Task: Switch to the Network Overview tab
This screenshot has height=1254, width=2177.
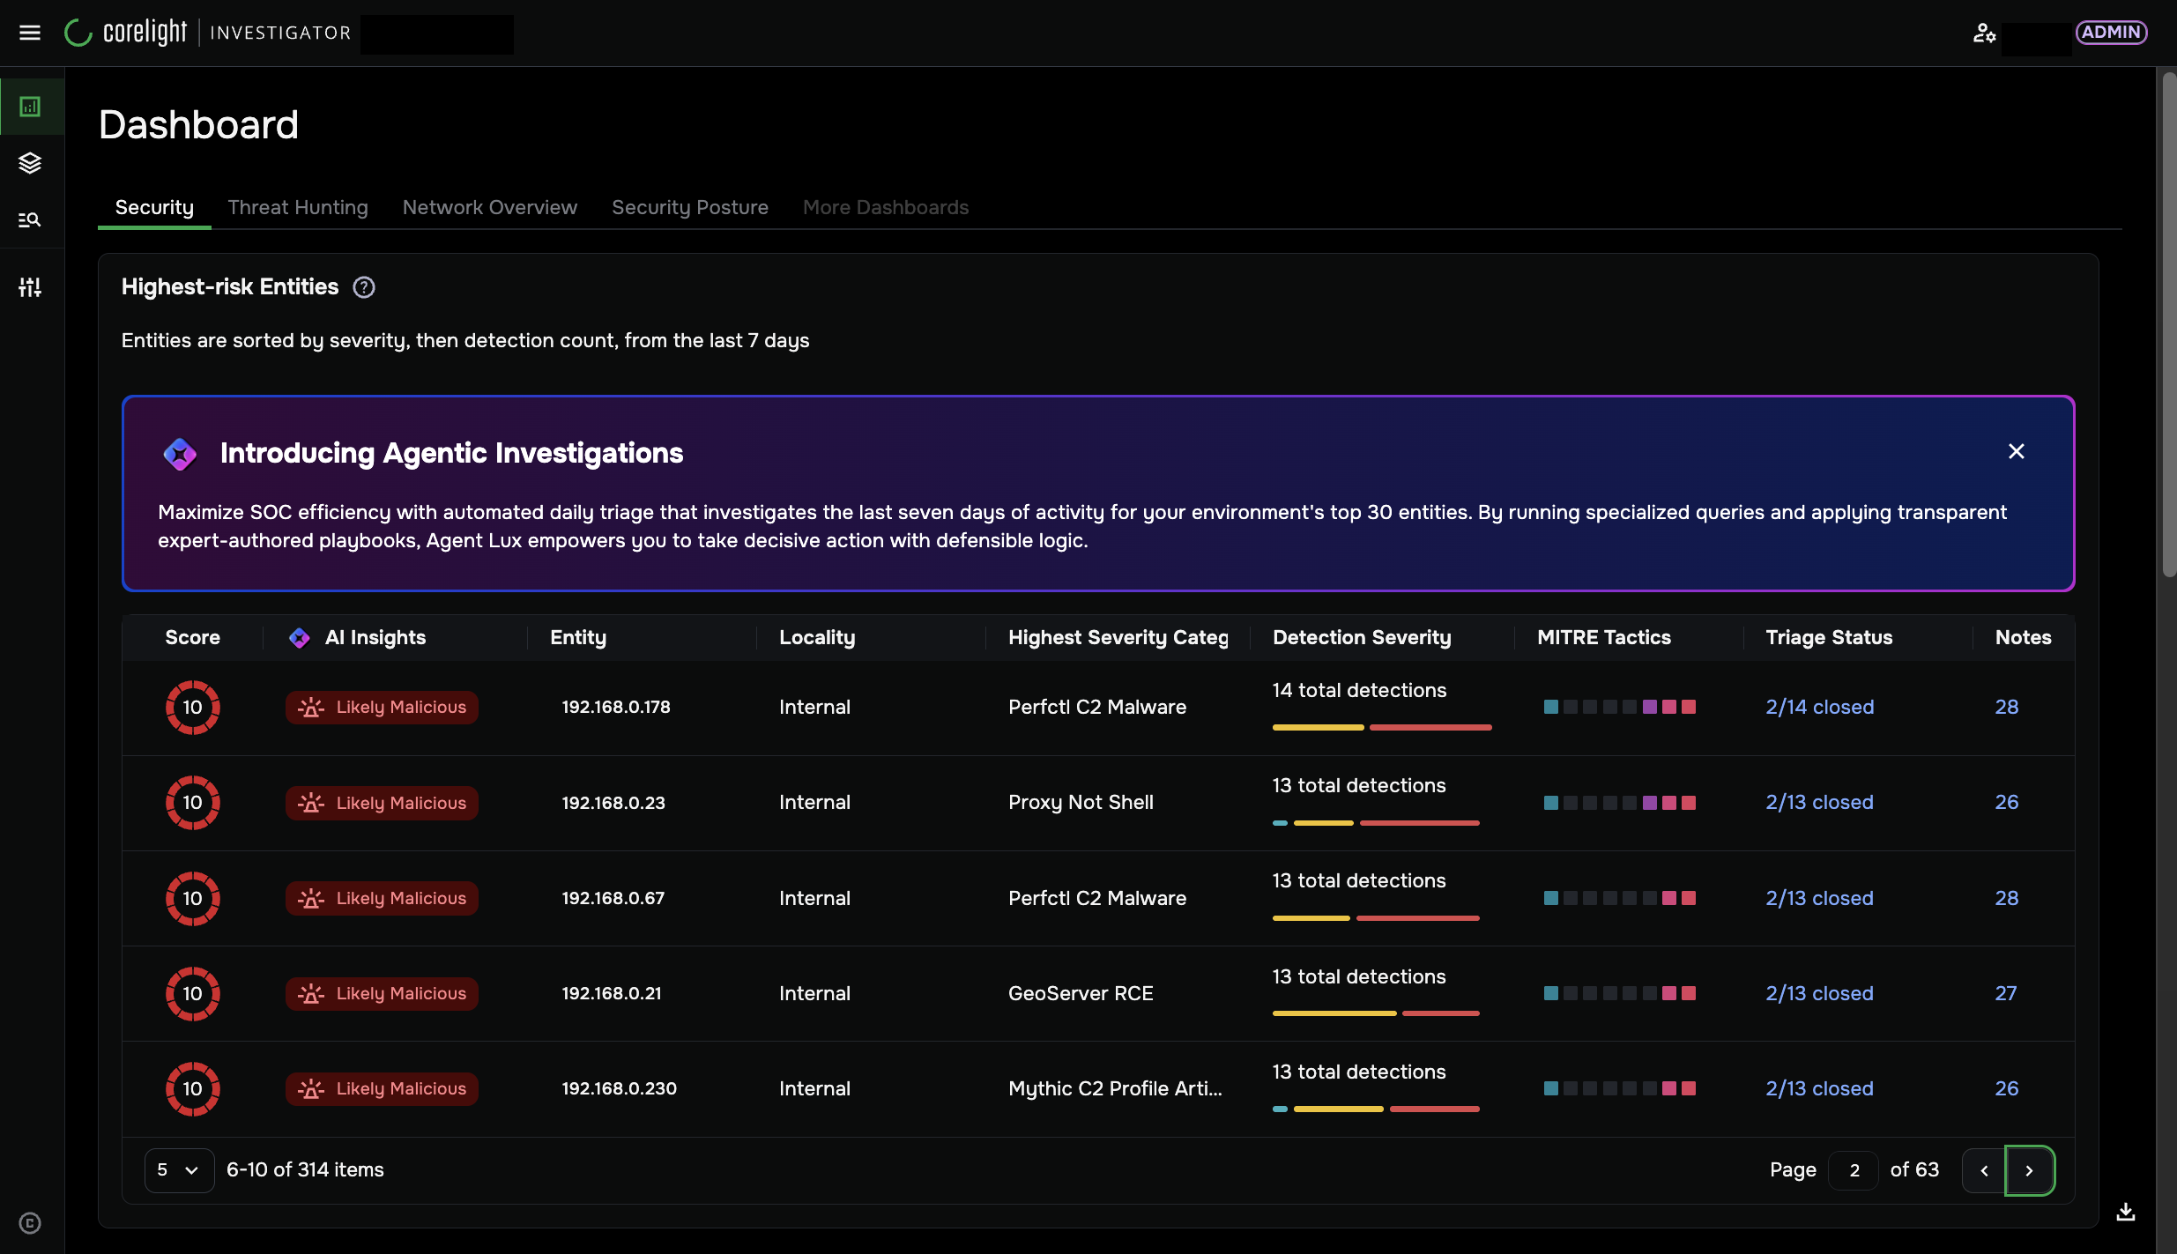Action: 490,207
